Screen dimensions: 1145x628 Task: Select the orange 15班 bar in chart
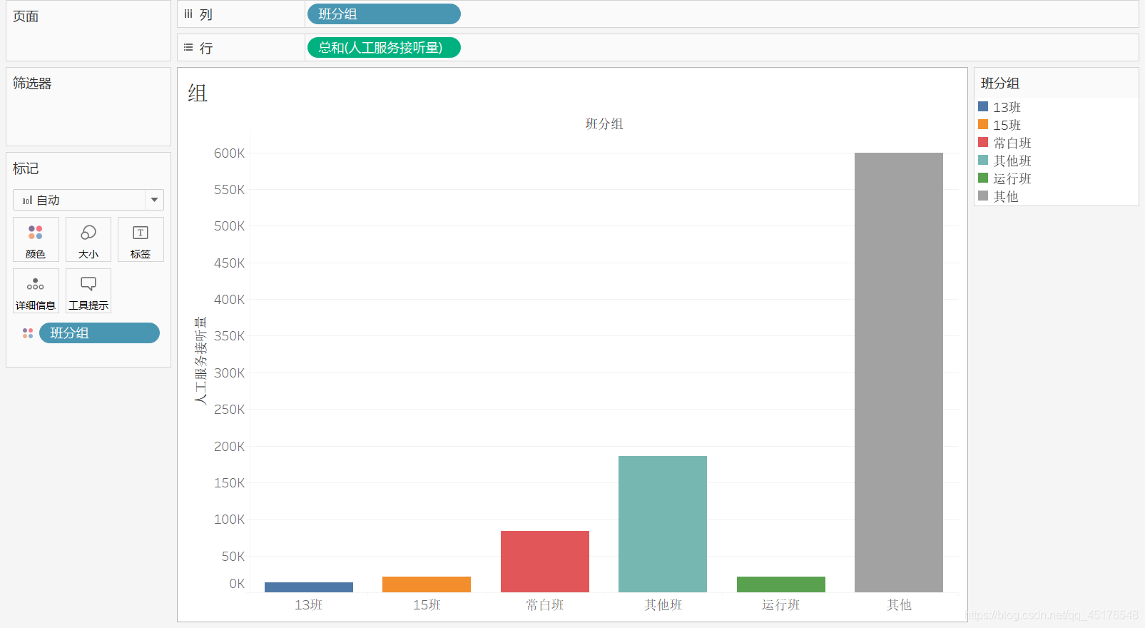coord(427,584)
